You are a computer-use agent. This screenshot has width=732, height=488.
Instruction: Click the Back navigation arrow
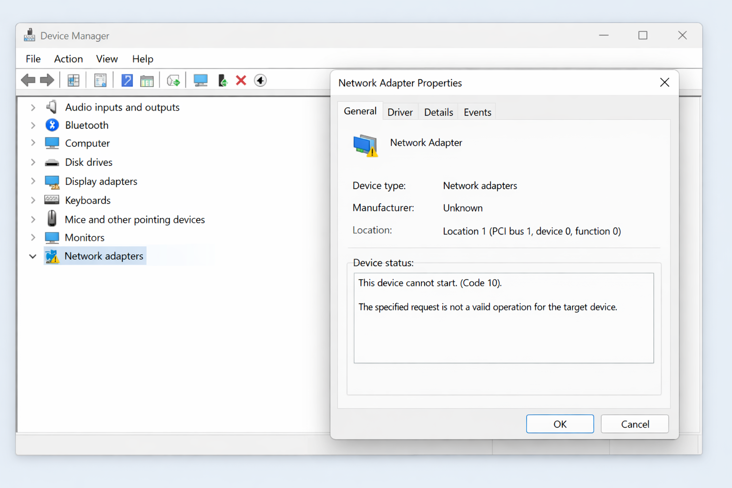pos(28,80)
